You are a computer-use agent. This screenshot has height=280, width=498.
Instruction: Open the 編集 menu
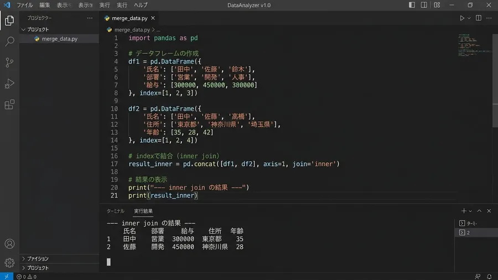[44, 5]
